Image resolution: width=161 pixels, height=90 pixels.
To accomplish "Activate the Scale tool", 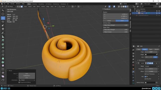I will pos(3,25).
